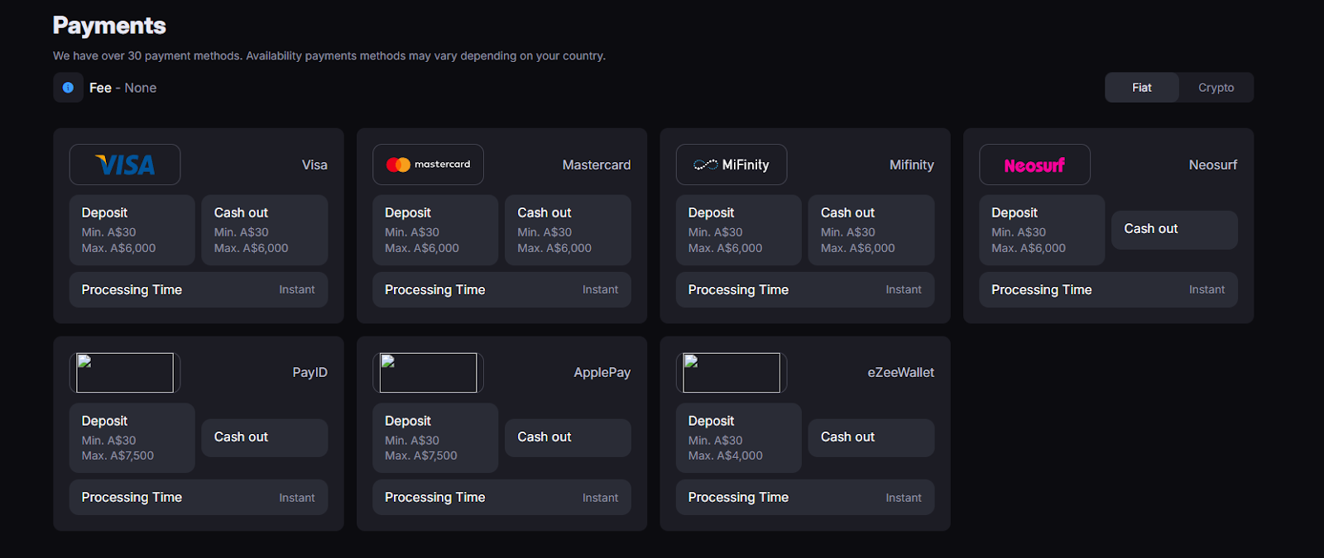Click the broken eZeeWallet logo image
The width and height of the screenshot is (1324, 558).
click(732, 373)
